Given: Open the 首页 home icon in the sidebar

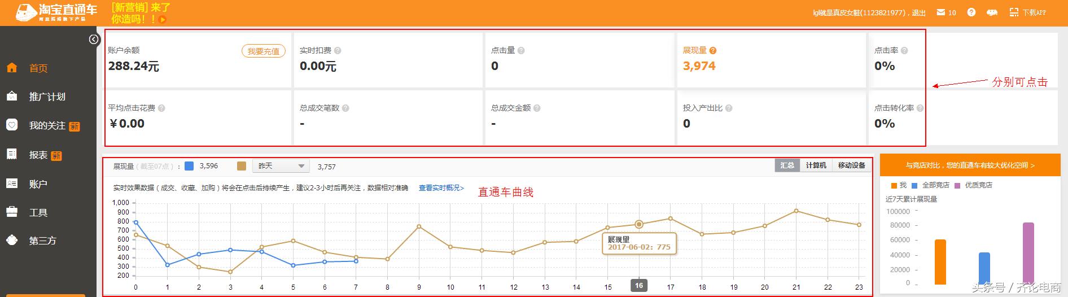Looking at the screenshot, I should click(12, 68).
